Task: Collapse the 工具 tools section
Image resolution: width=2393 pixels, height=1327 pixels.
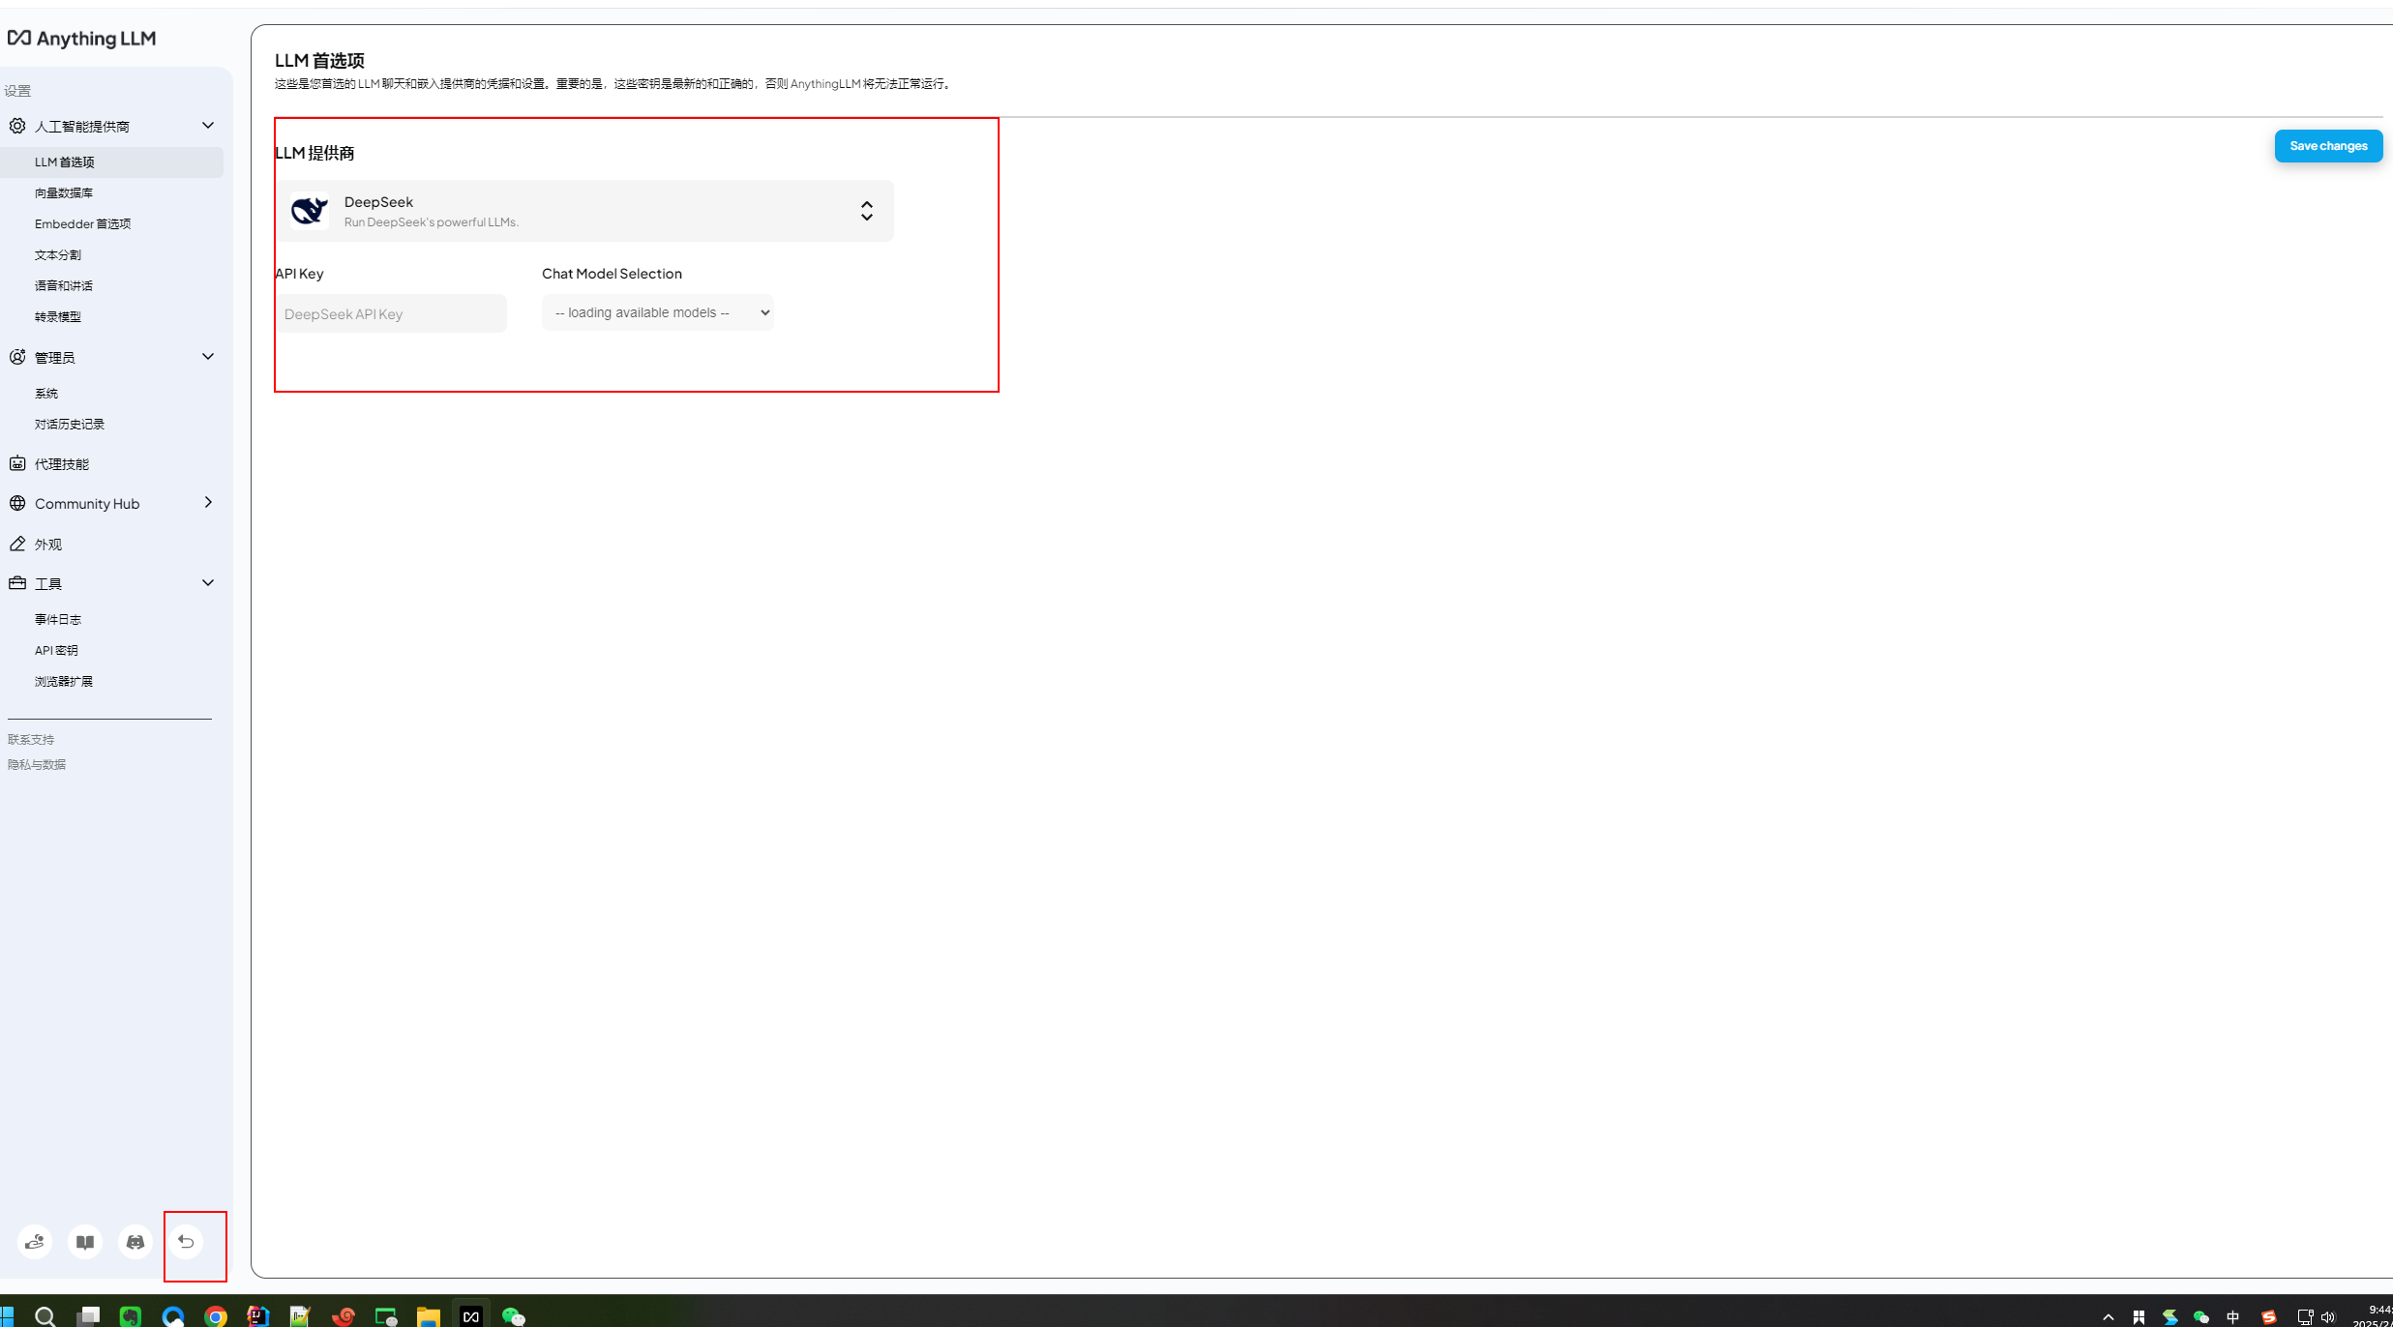Action: (207, 583)
